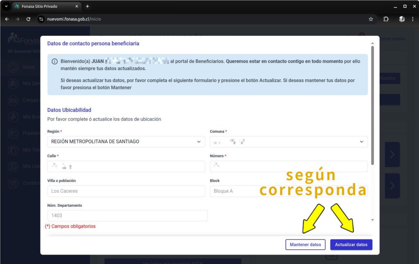Click the Mantener datos button
This screenshot has height=264, width=419.
305,244
